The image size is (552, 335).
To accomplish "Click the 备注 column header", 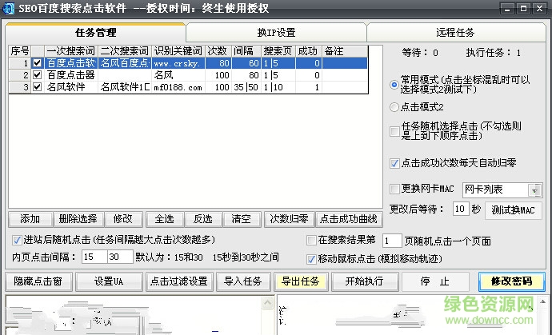I will point(345,51).
